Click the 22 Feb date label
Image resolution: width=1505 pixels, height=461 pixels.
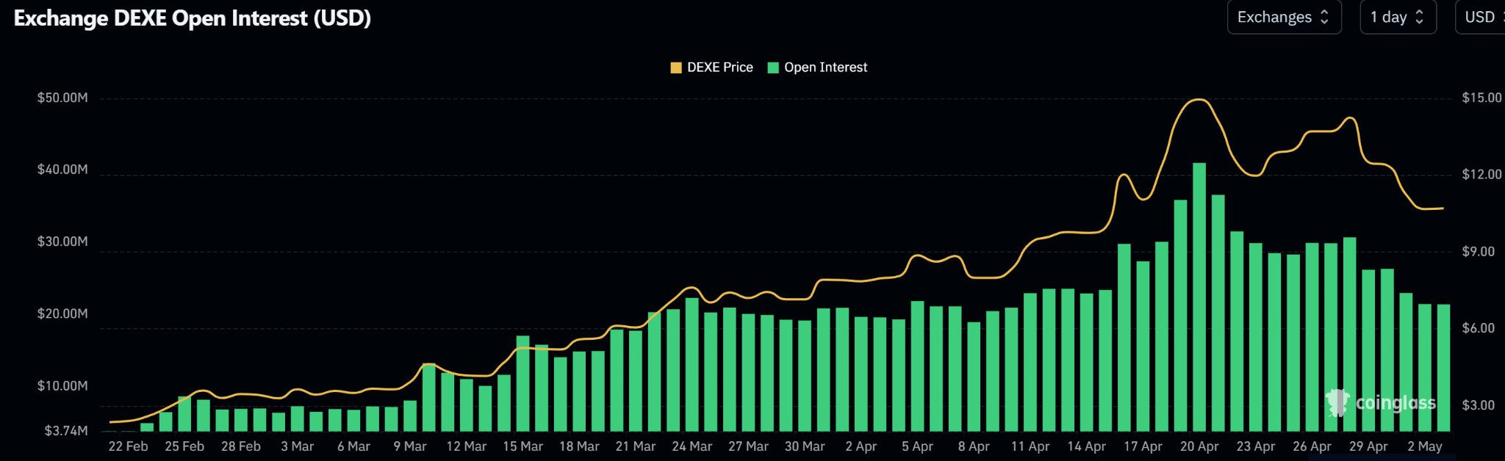tap(128, 446)
